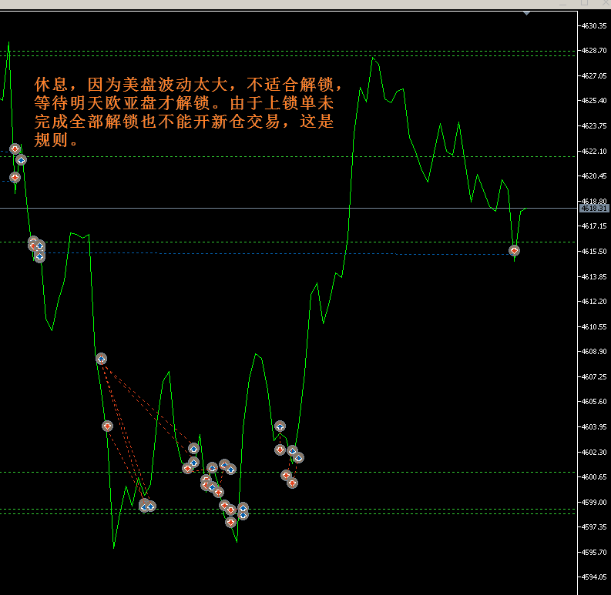Click the 4594.05 price scale label
Image resolution: width=611 pixels, height=595 pixels.
pyautogui.click(x=594, y=577)
